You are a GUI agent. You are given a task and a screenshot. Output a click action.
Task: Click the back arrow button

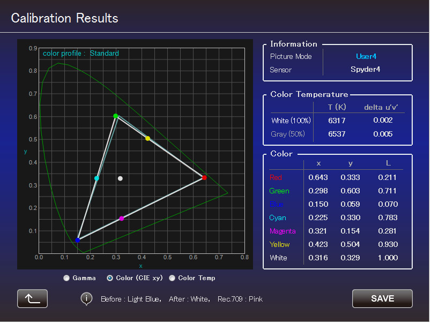32,298
